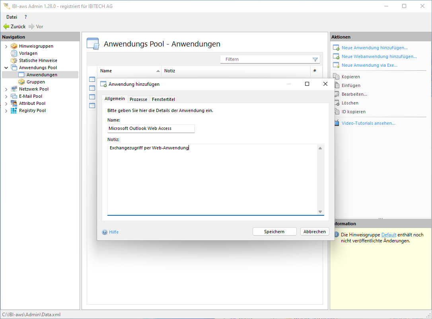This screenshot has height=319, width=432.
Task: Open the Default Hinweisgruppe link
Action: pos(389,235)
